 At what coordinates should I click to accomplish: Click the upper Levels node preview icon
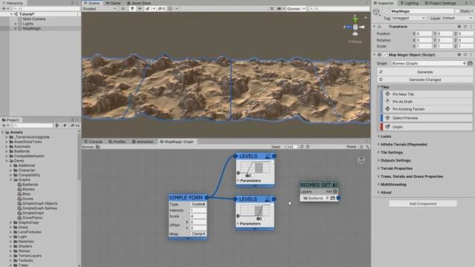268,156
